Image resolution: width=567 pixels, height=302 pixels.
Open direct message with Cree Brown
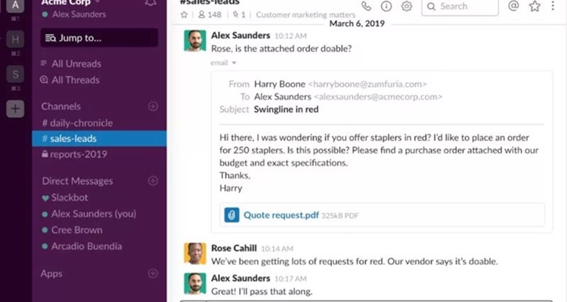tap(76, 230)
